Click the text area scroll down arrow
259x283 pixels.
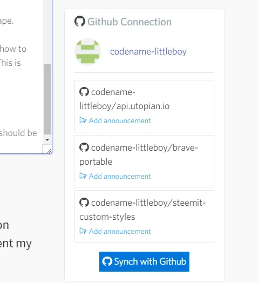(x=47, y=140)
